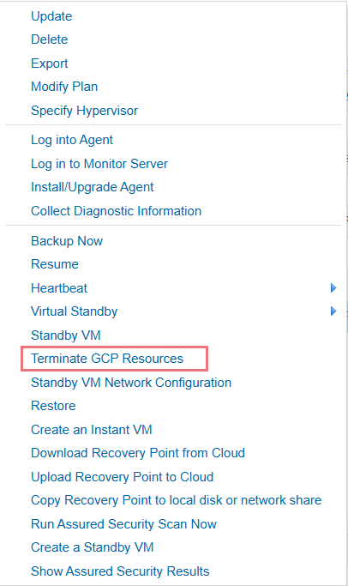Select Collect Diagnostic Information
348x586 pixels.
pyautogui.click(x=116, y=211)
